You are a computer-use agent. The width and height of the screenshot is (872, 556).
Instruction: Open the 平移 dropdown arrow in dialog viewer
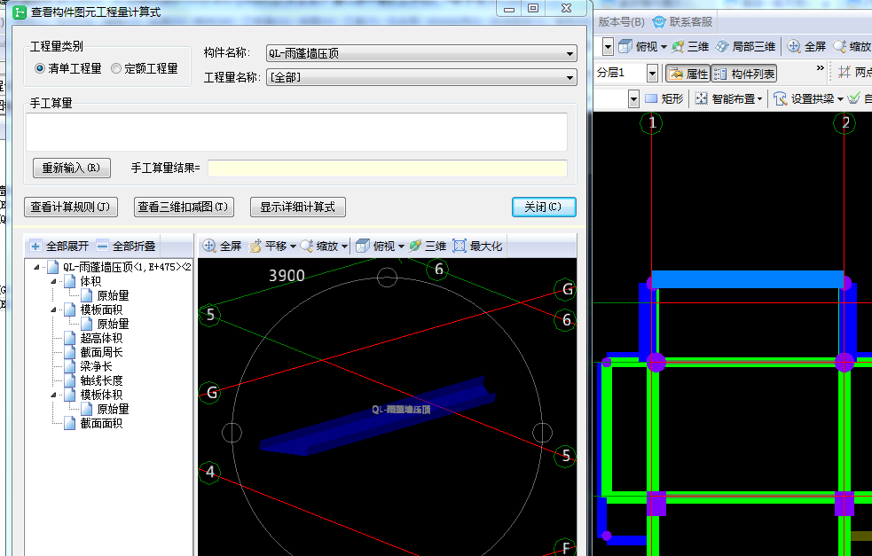293,247
